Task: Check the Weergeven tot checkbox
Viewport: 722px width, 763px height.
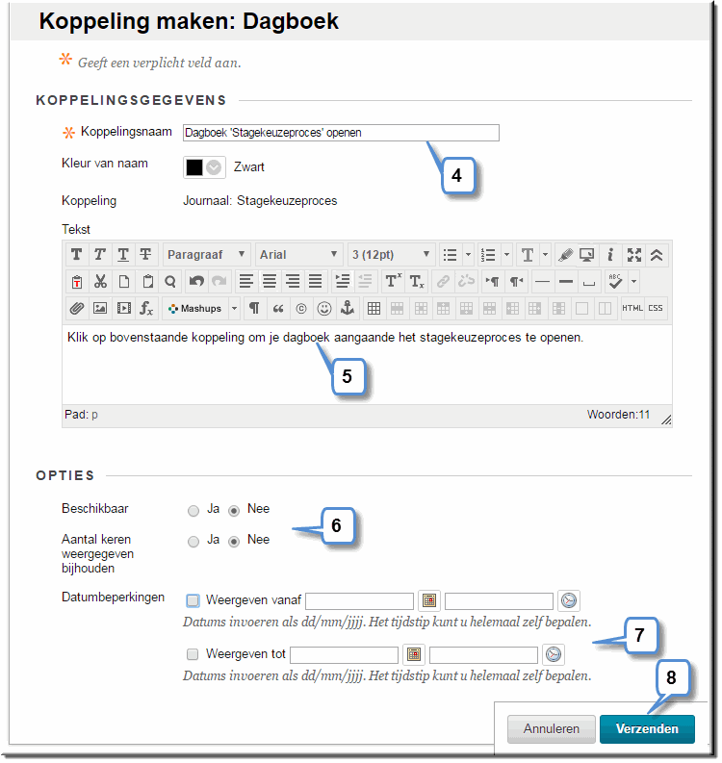Action: 193,655
